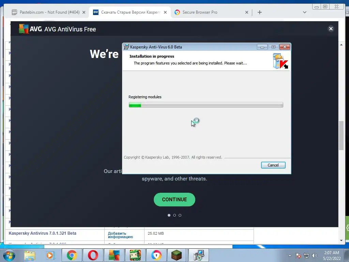Show hidden system tray icons
The width and height of the screenshot is (349, 262).
(x=290, y=256)
